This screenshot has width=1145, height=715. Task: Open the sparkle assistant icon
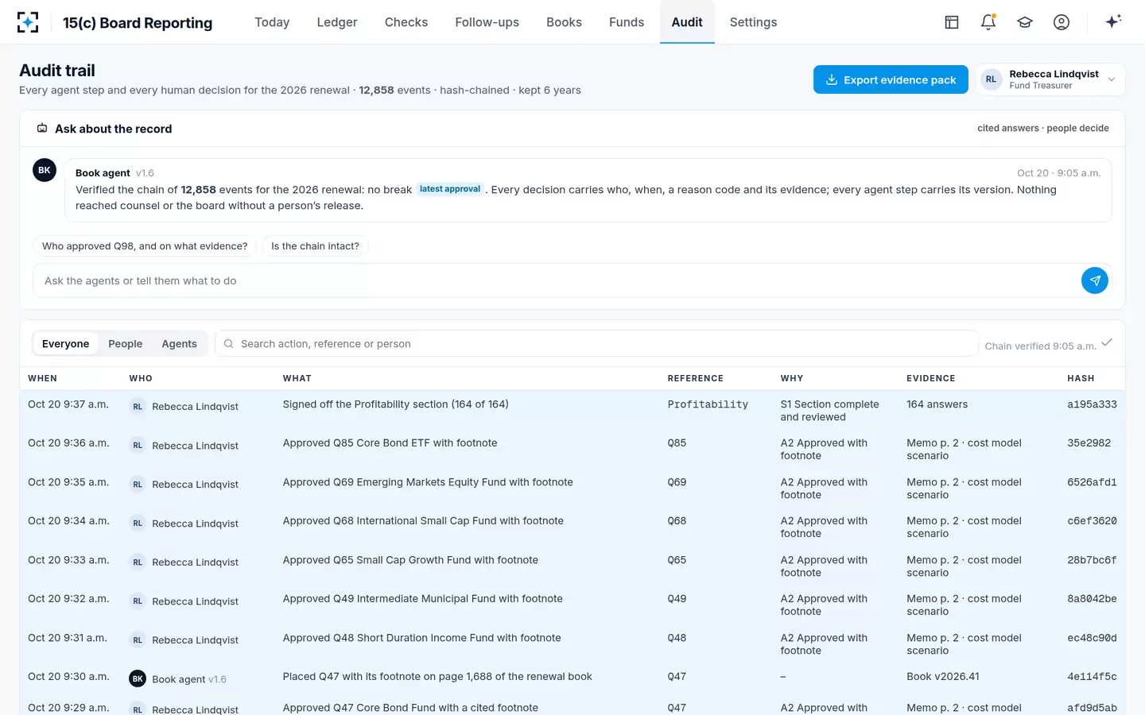1113,21
